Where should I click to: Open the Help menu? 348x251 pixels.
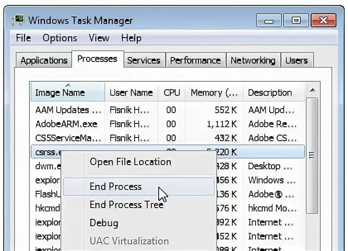(131, 38)
